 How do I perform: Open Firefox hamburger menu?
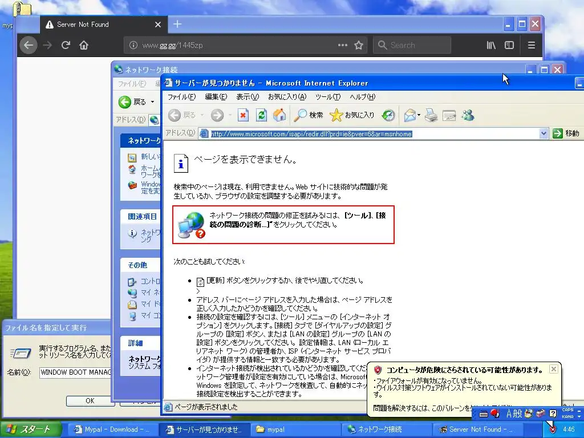pos(532,45)
